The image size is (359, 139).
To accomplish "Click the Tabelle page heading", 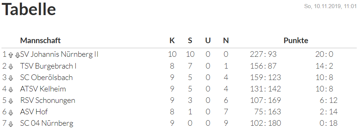I will [x=29, y=9].
